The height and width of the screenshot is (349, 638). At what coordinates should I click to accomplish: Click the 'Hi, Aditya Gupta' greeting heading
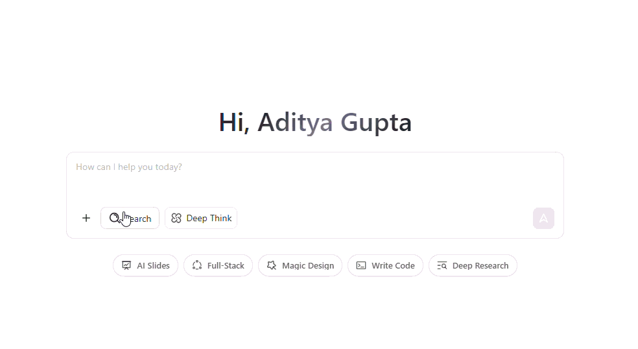tap(315, 123)
